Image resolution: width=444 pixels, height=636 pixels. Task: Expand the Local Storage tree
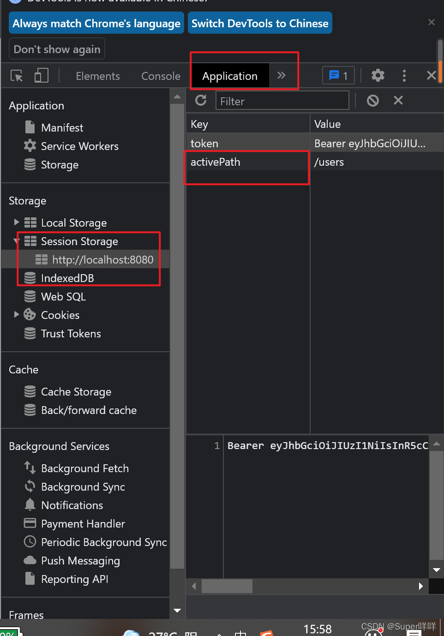17,222
